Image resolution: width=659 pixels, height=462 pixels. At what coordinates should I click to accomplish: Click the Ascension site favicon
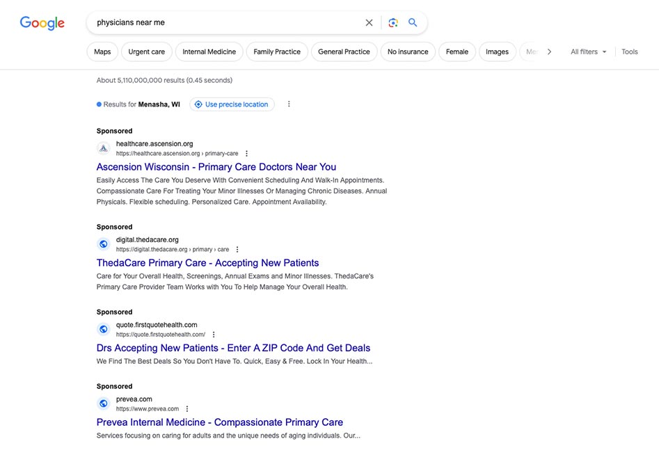pos(104,148)
